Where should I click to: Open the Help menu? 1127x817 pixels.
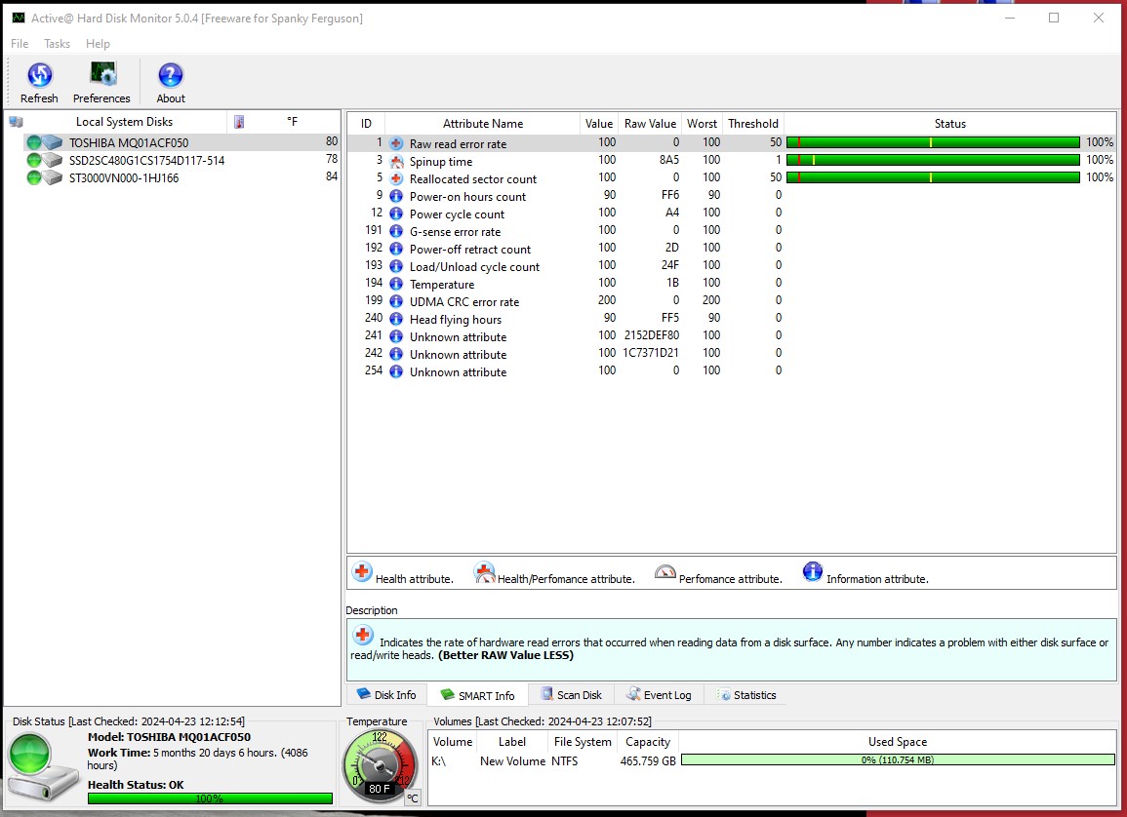point(98,44)
